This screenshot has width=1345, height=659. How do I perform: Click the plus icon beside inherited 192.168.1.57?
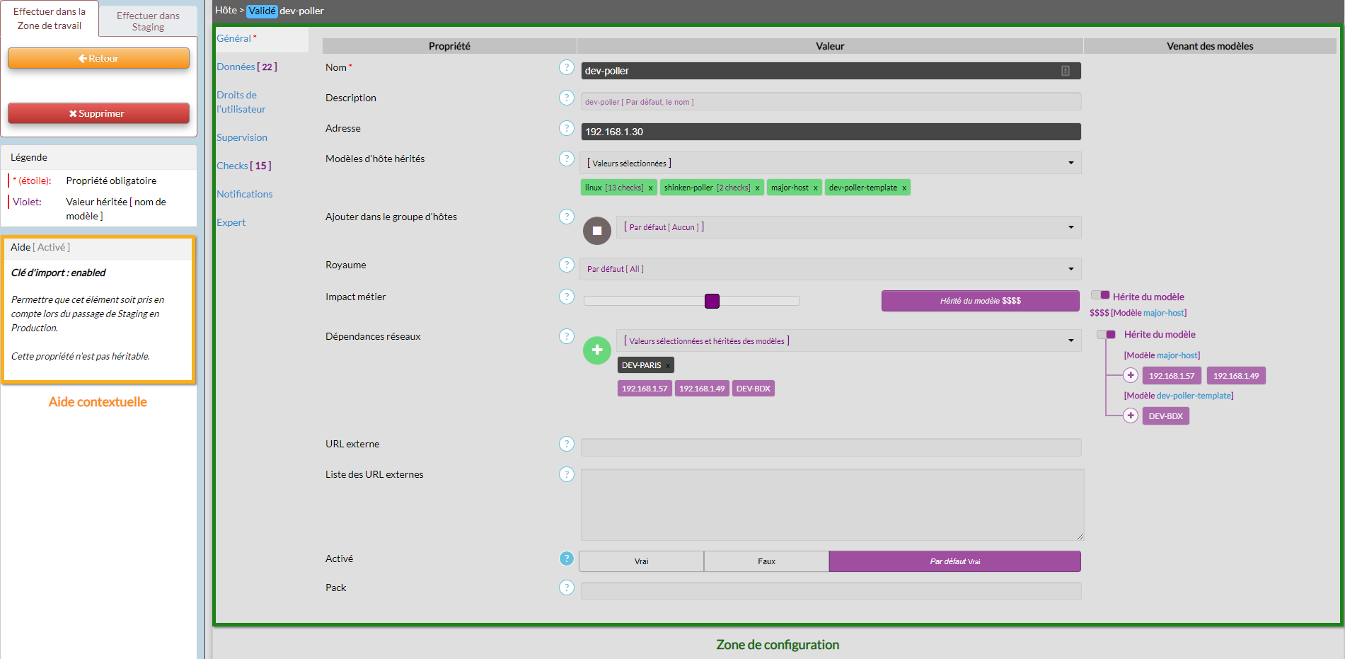(1130, 376)
